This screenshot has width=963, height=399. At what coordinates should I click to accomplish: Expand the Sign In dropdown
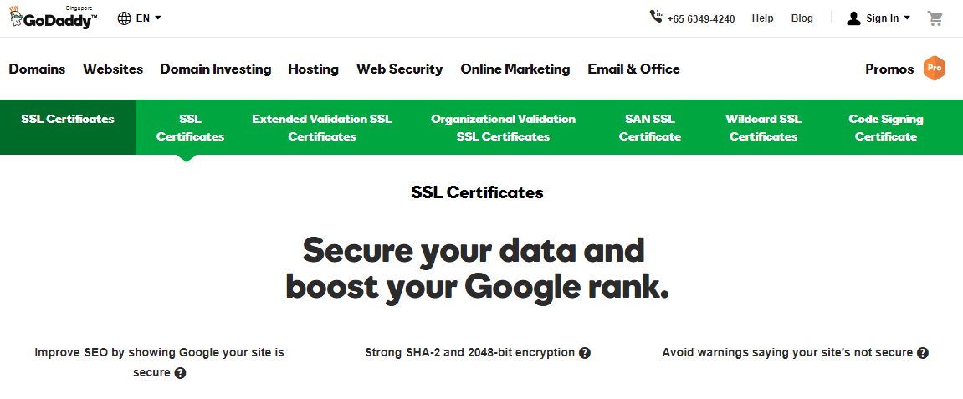click(889, 18)
